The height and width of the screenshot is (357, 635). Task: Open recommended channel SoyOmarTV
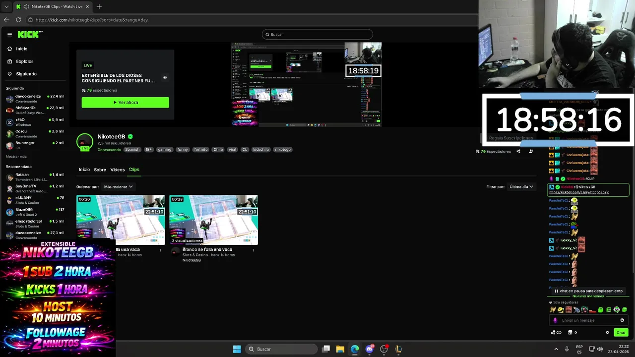tap(35, 188)
